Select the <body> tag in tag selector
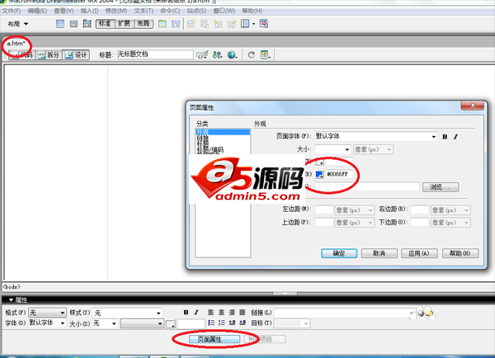The width and height of the screenshot is (495, 358). [x=12, y=287]
